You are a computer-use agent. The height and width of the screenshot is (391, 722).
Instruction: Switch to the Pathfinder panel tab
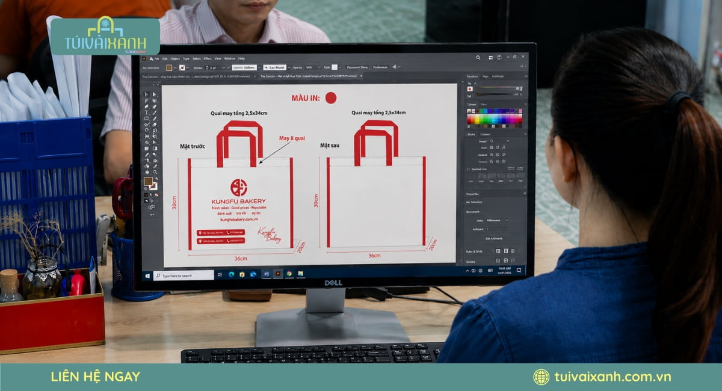pyautogui.click(x=498, y=76)
